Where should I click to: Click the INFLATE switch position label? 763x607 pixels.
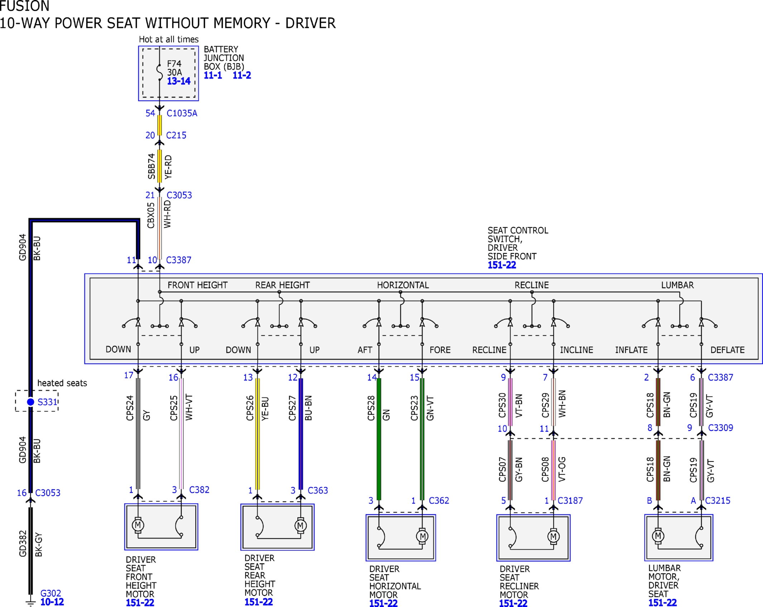tap(632, 350)
